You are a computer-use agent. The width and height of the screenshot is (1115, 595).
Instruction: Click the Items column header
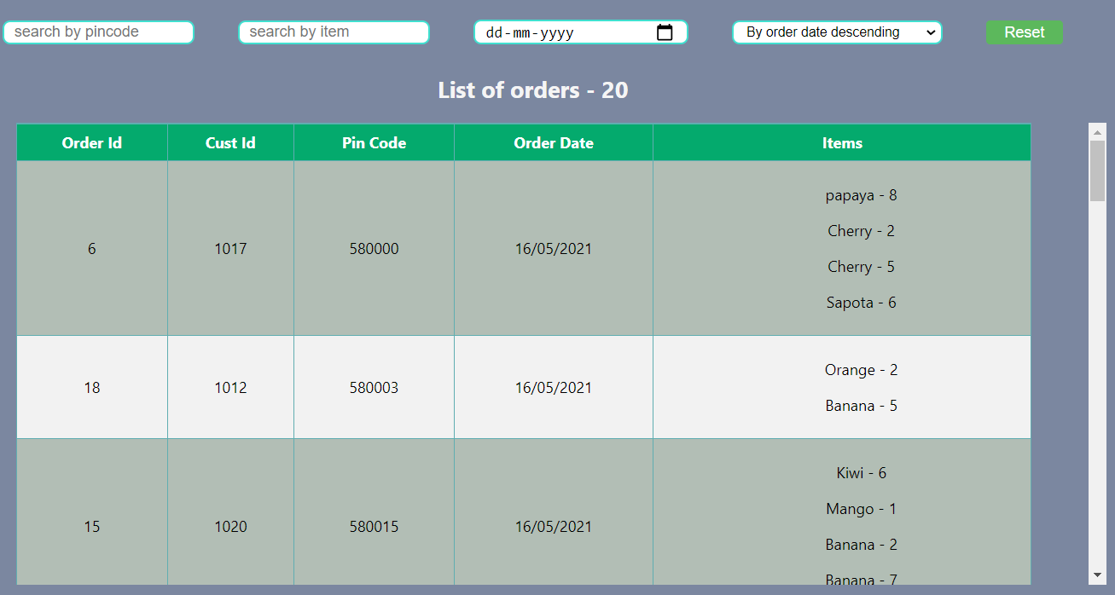coord(842,142)
